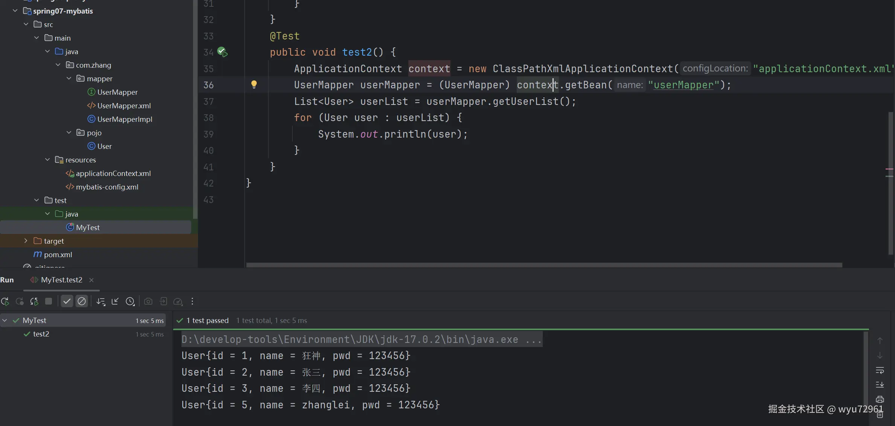Click the sort tests icon
Screen dimensions: 895x426
pos(100,302)
